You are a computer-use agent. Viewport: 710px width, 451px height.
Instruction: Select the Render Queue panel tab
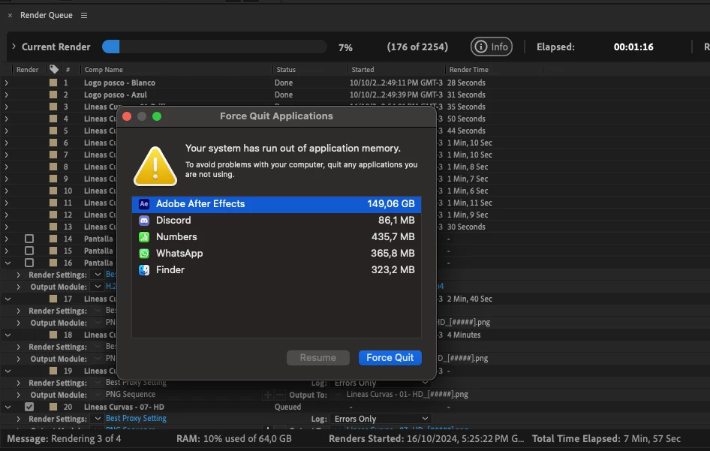point(47,15)
